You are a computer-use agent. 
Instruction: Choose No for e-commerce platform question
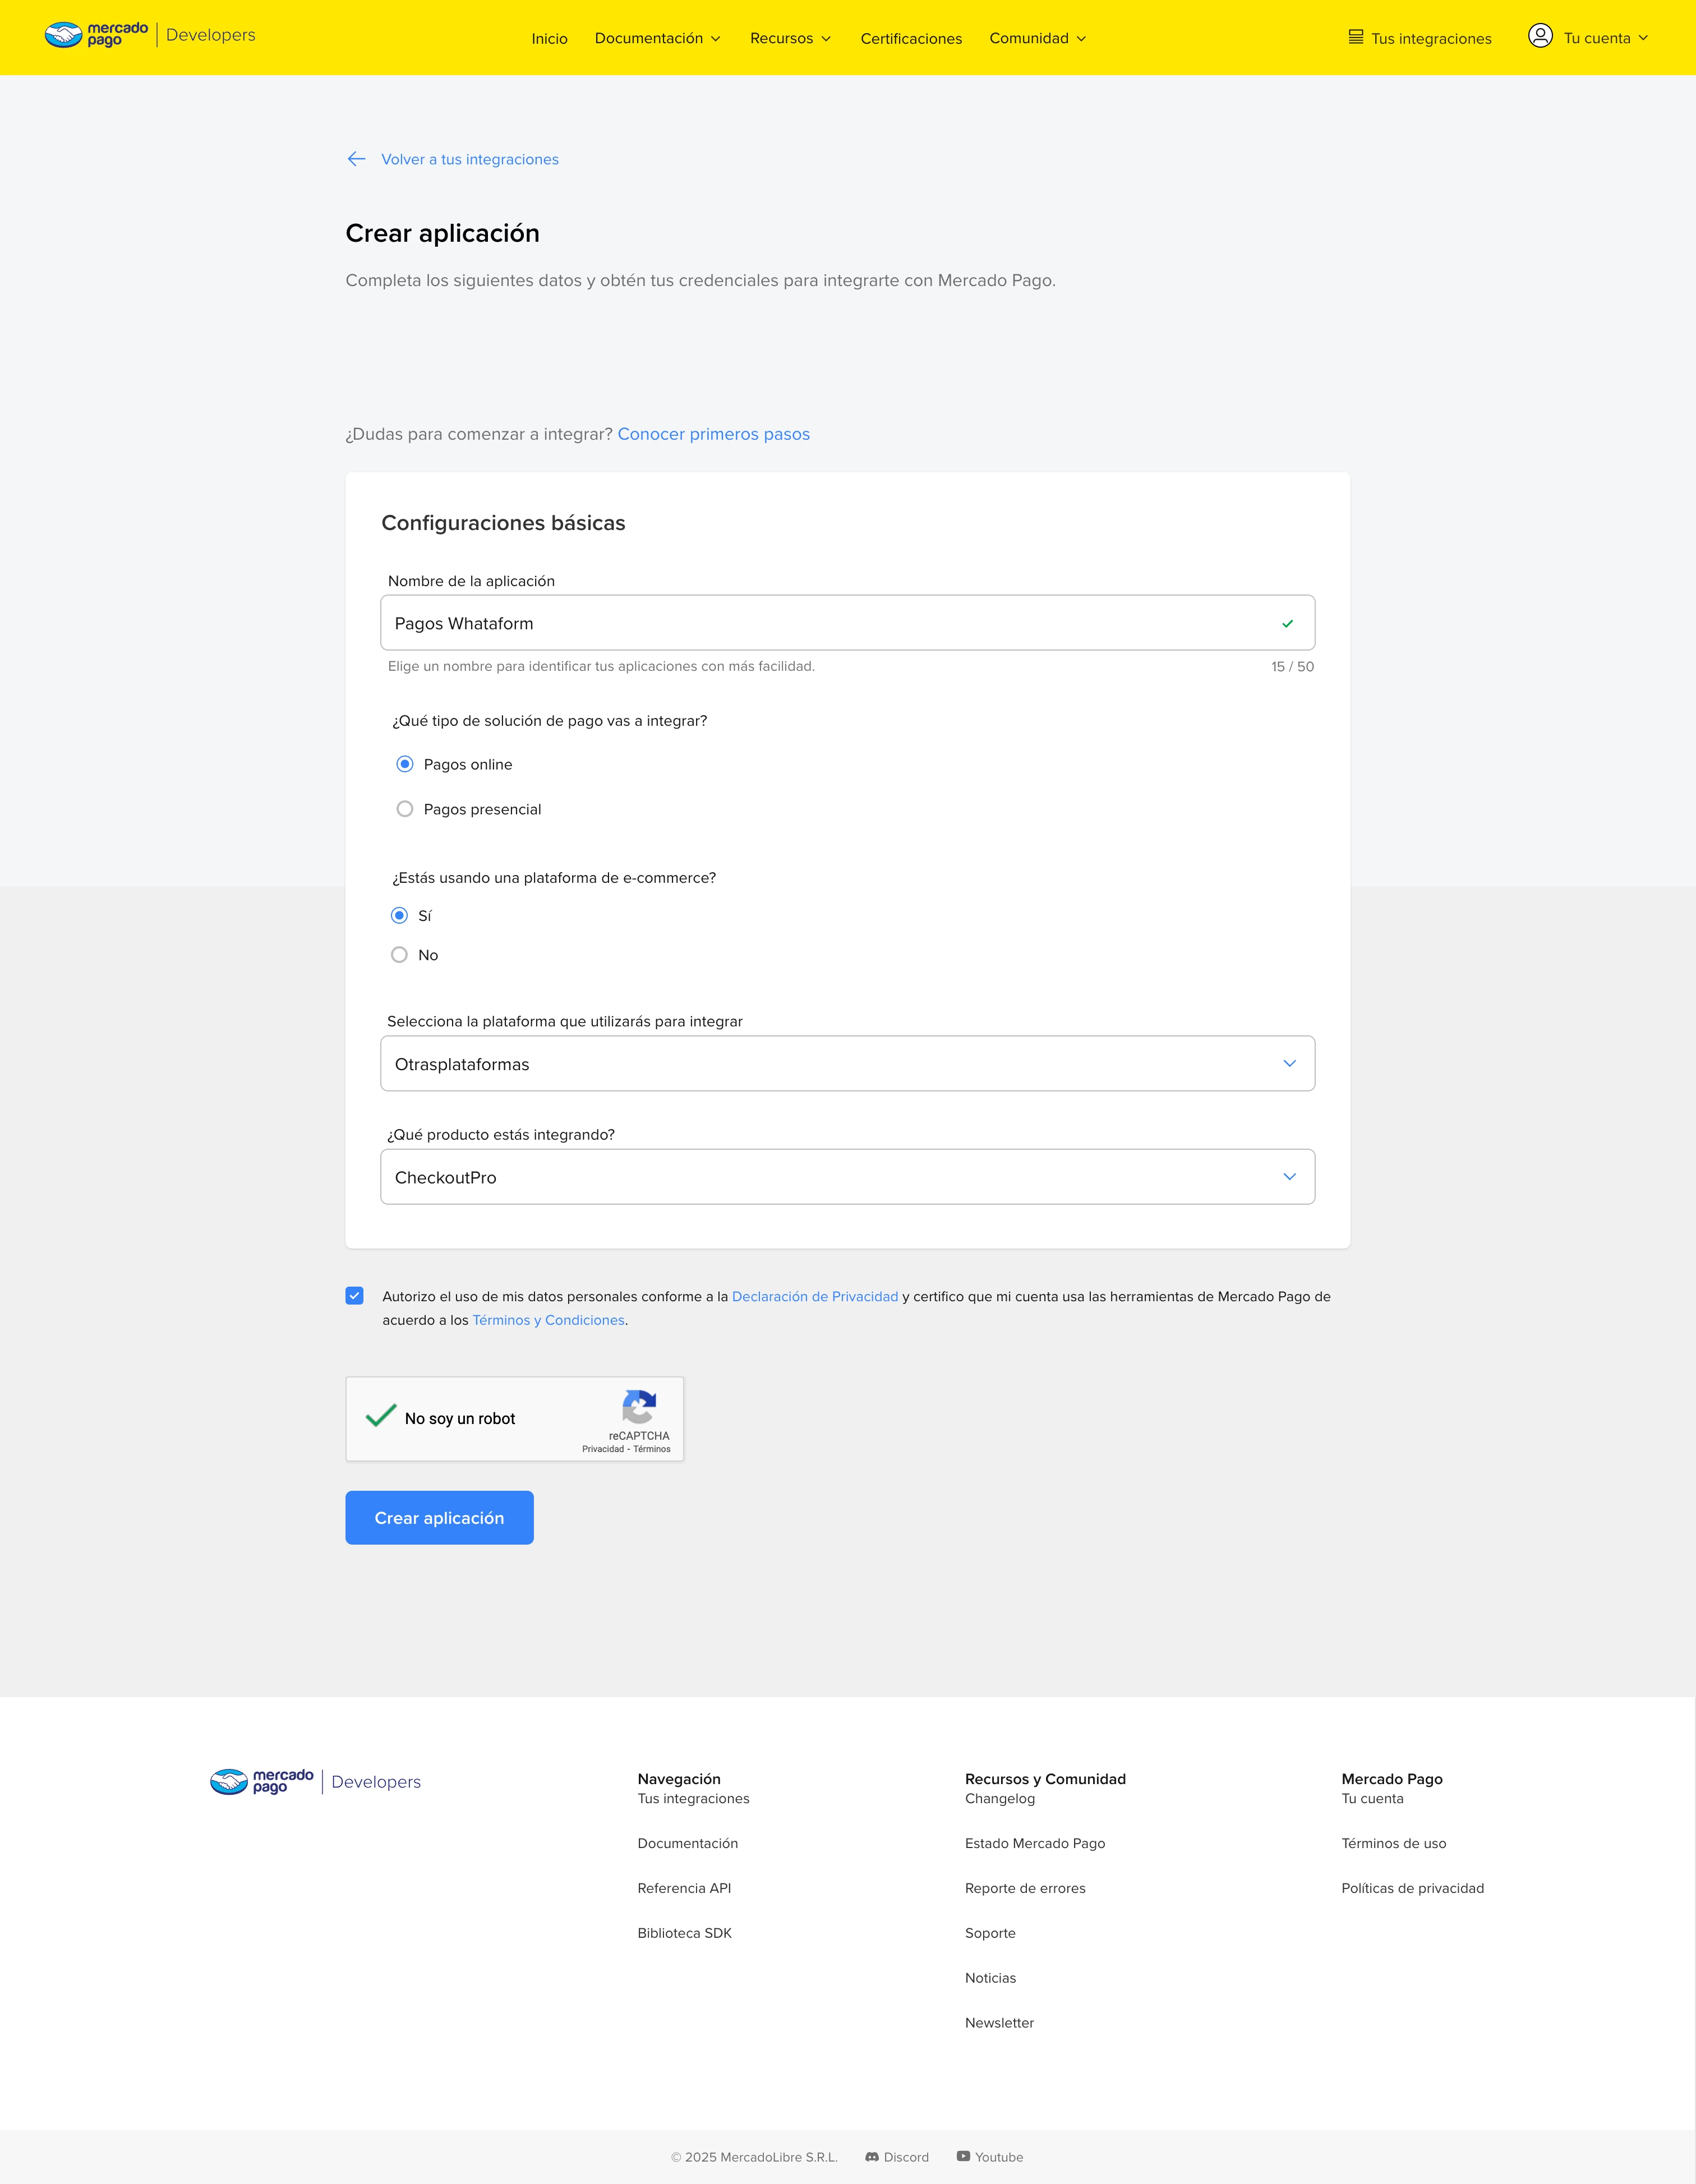click(399, 955)
